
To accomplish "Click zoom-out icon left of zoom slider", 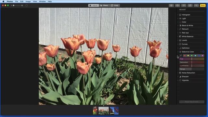I will point(12,6).
